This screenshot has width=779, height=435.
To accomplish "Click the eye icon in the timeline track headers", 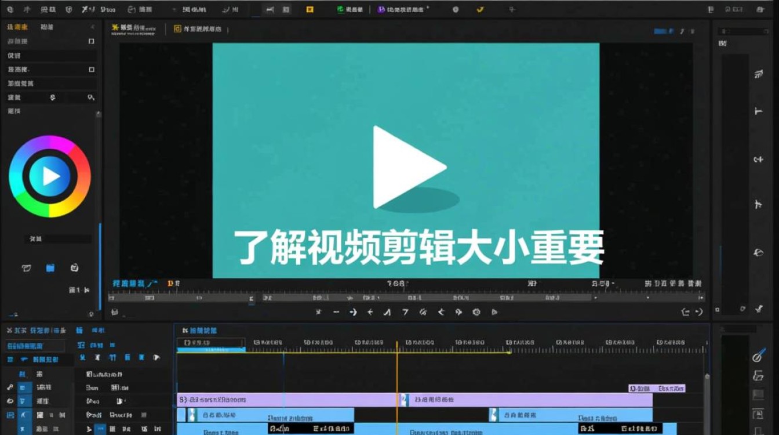I will coord(10,401).
